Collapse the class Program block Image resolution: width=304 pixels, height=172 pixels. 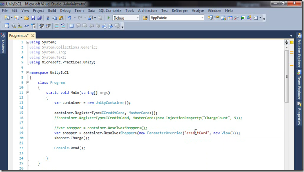[28, 83]
